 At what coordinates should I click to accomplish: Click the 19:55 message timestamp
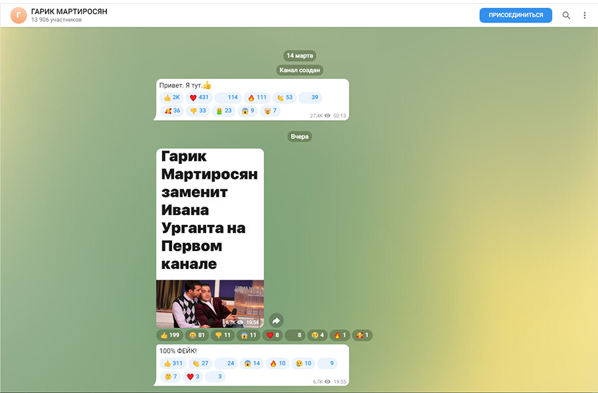click(x=340, y=382)
